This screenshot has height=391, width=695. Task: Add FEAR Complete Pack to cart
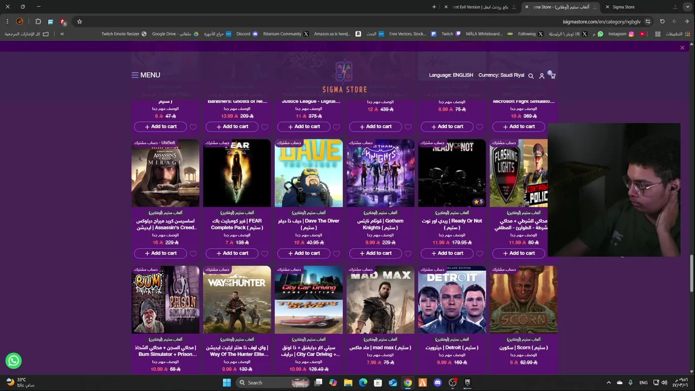[232, 253]
